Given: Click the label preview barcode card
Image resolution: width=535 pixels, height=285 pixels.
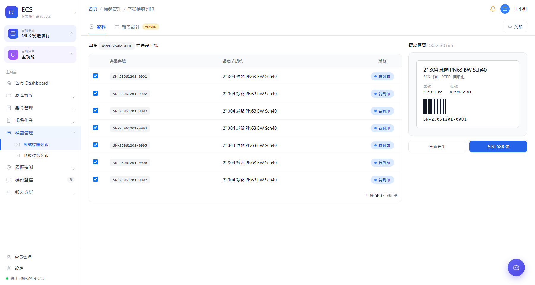Looking at the screenshot, I should tap(468, 94).
